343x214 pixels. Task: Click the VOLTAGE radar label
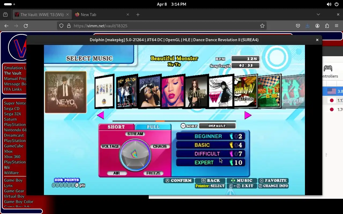(x=110, y=146)
